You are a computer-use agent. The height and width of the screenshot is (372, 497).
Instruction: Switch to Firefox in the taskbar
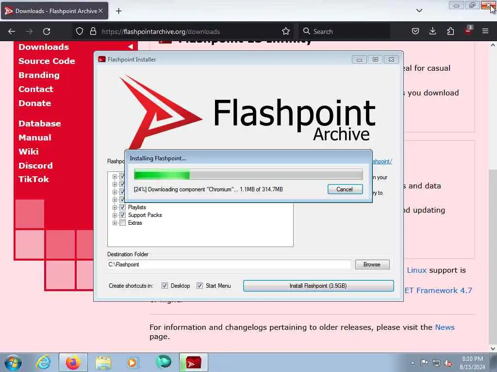73,362
